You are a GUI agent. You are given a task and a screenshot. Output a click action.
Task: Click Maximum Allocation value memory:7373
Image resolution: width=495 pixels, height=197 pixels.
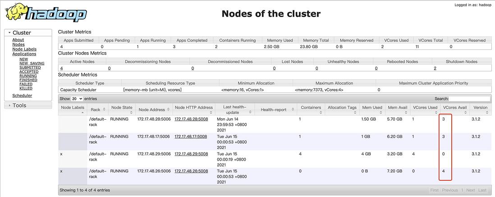319,90
